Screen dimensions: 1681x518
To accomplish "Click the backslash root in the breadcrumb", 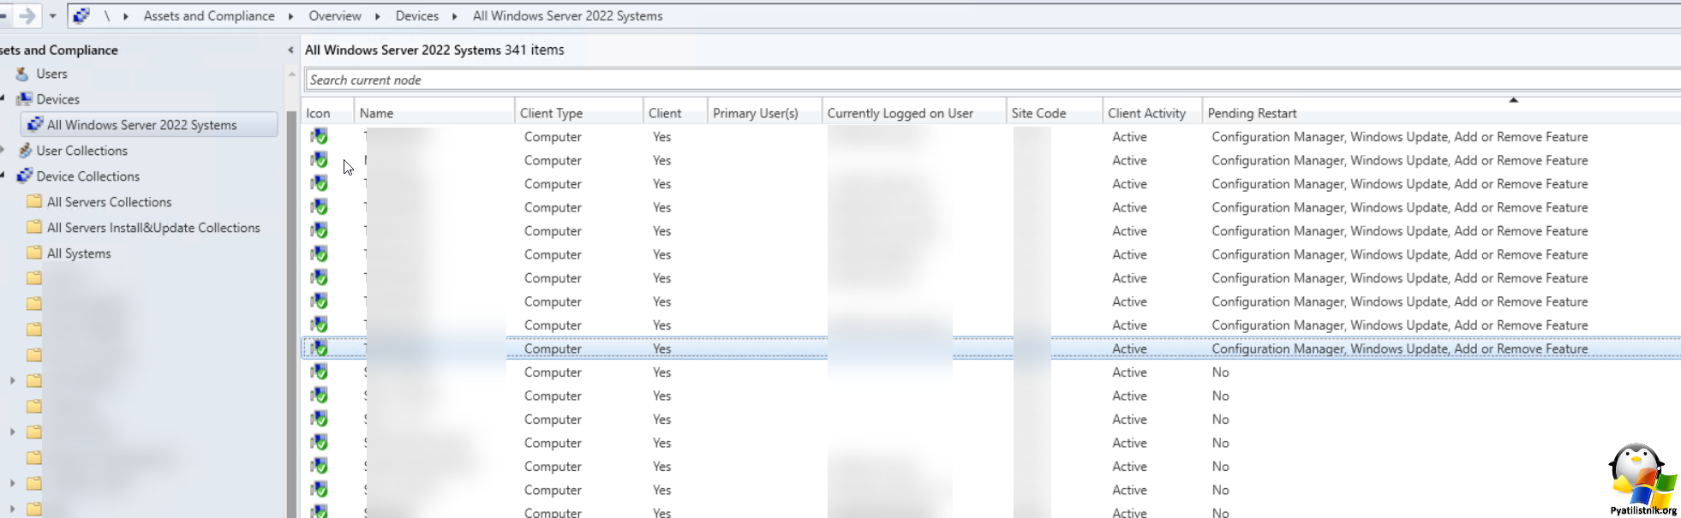I will coord(107,16).
